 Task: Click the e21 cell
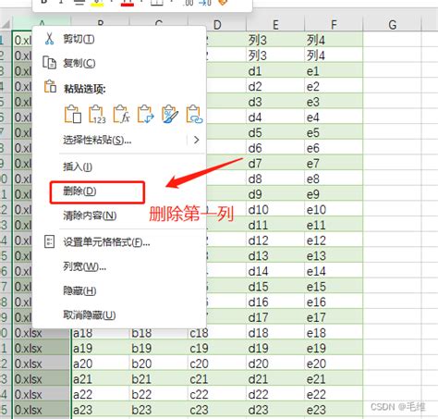point(334,379)
